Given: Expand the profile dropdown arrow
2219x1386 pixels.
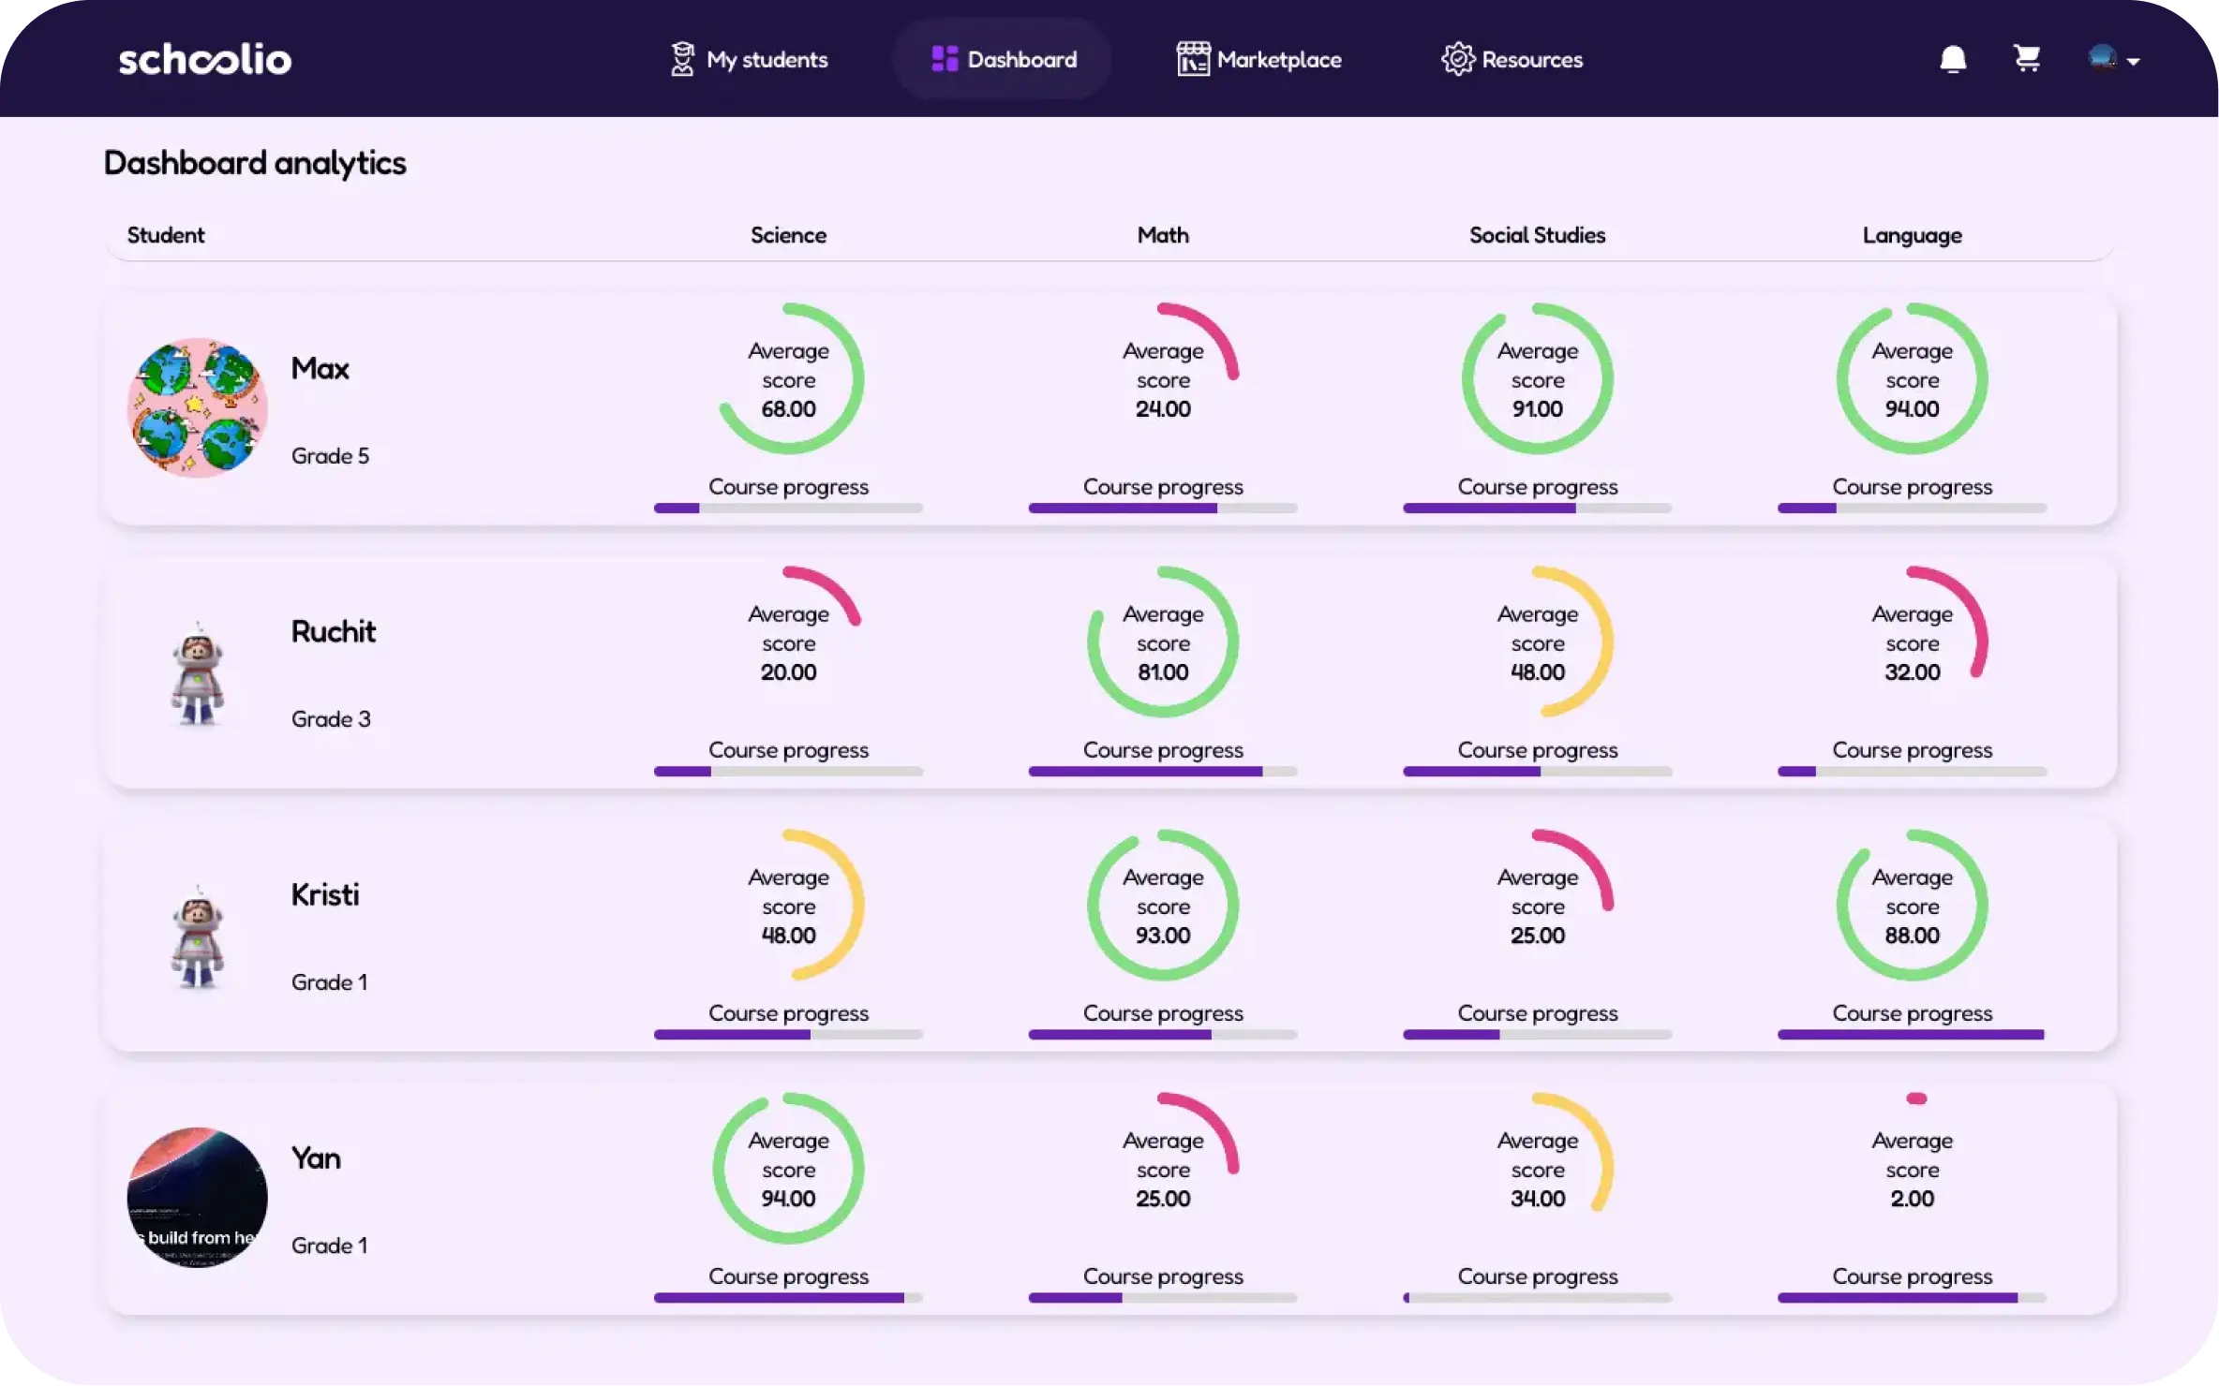Looking at the screenshot, I should click(2134, 62).
